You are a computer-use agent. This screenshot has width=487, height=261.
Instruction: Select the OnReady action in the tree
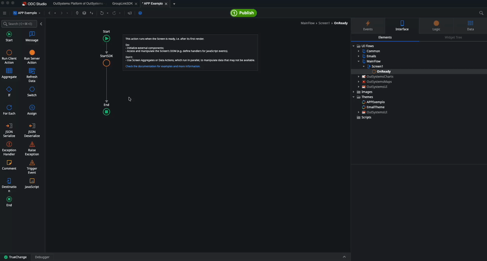tap(384, 71)
